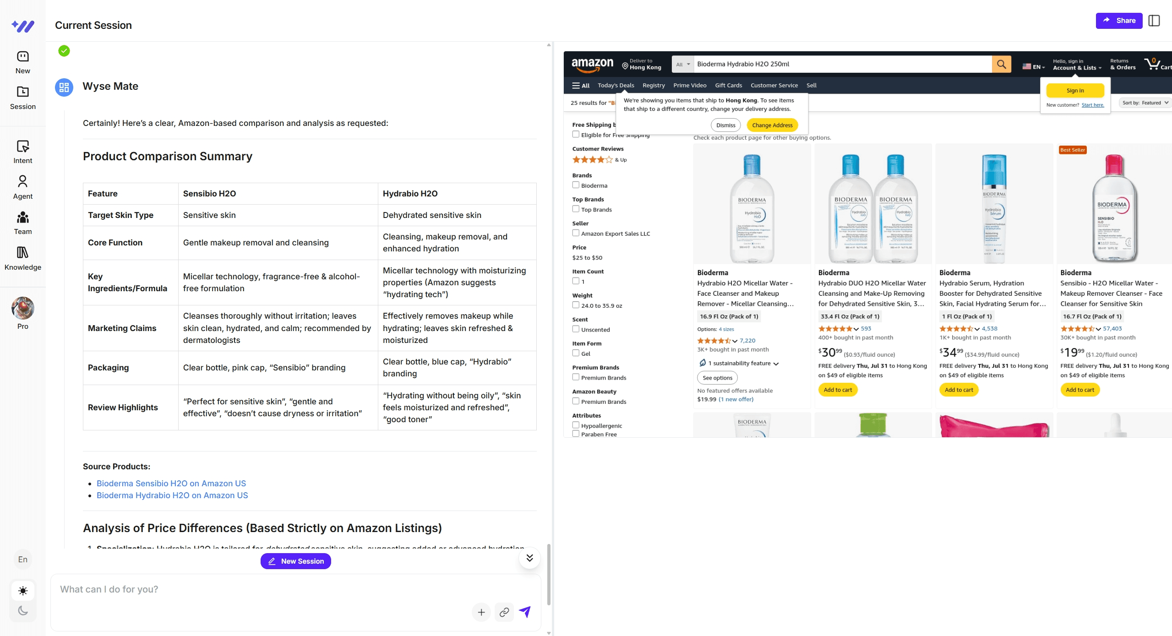Click the attach link icon

click(504, 612)
